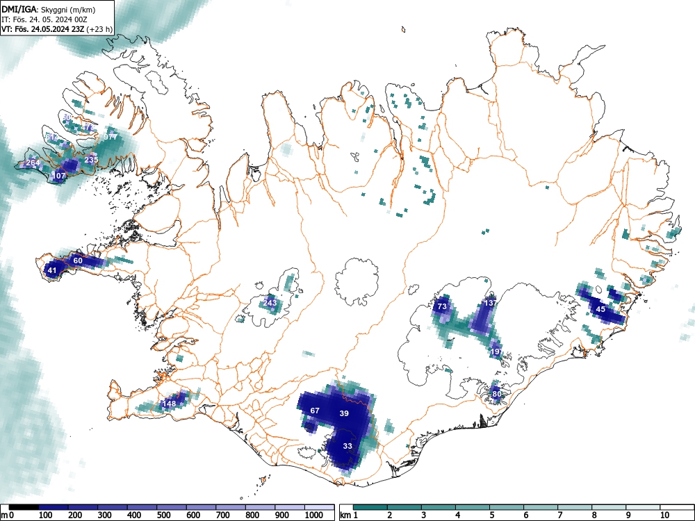Click the 197 visibility label
Viewport: 695px width, 521px height.
[497, 352]
